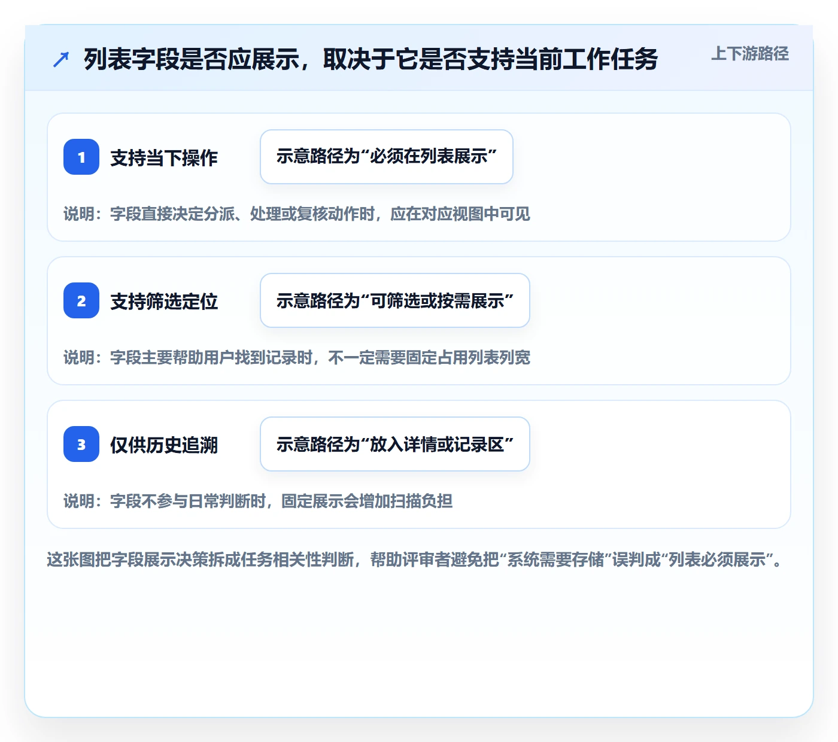Click the 示意路径为“必须在列表展示” box
Screen dimensions: 838x742
click(387, 157)
